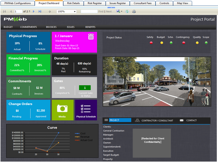
Task: Open the Duration tile
Action: [74, 65]
